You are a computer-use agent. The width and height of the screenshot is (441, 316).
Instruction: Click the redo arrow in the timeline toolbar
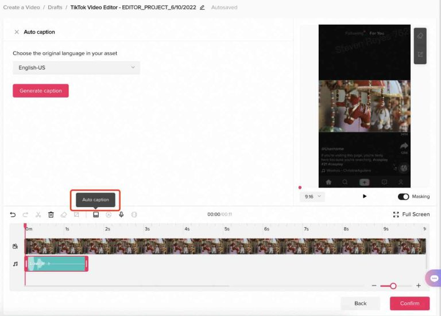tap(25, 214)
